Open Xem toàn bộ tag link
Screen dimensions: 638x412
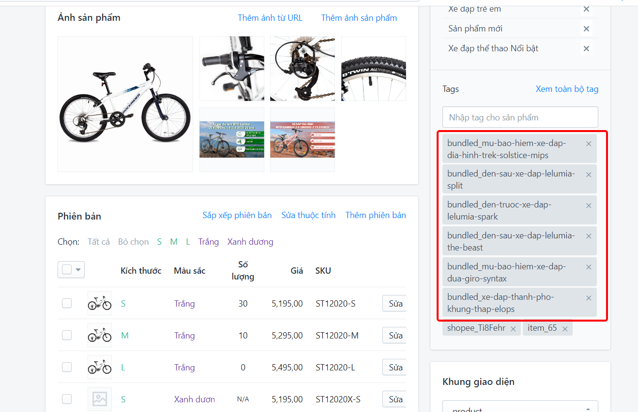(x=567, y=89)
